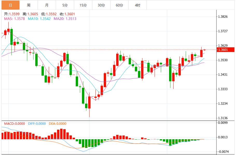The width and height of the screenshot is (236, 155).
Task: Click the MACD indicator label
Action: pos(12,124)
